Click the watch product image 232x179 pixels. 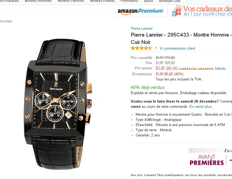(58, 104)
